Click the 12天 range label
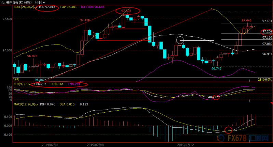 pos(16,79)
